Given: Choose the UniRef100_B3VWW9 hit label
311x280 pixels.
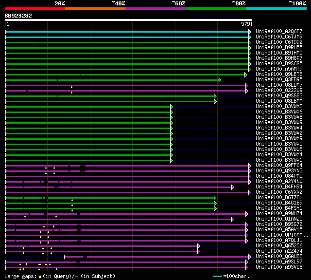Looking at the screenshot, I should pos(279,123).
